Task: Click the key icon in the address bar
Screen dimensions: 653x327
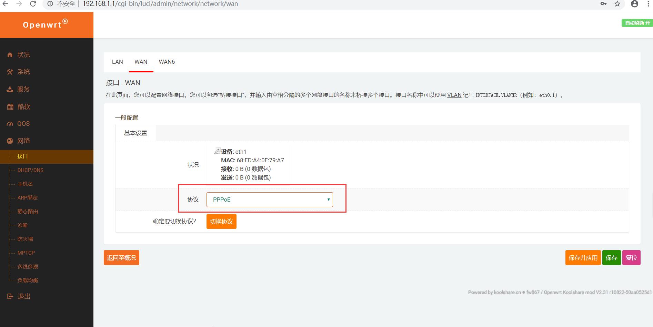Action: point(603,4)
